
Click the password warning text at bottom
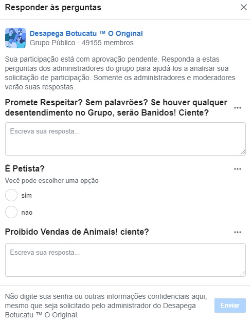pos(106,306)
